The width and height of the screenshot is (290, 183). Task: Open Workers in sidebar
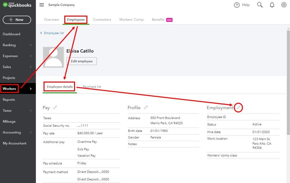click(x=9, y=89)
